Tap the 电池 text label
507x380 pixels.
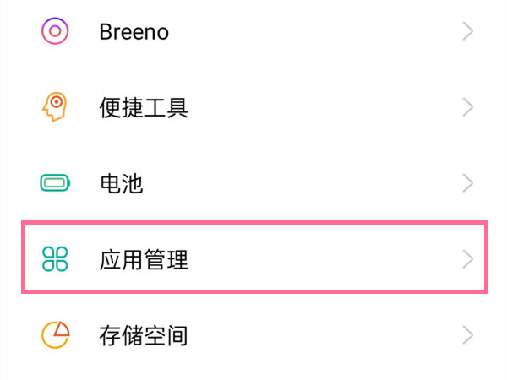coord(121,183)
